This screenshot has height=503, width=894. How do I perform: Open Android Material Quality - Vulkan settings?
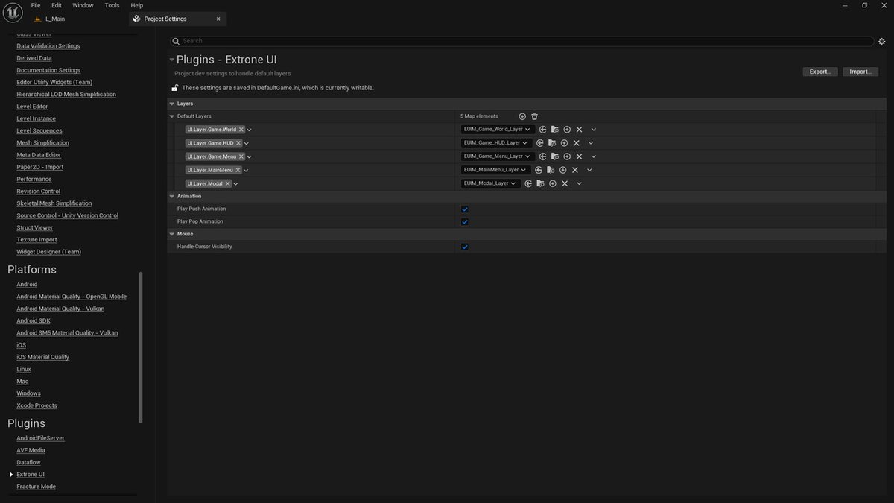pyautogui.click(x=60, y=309)
